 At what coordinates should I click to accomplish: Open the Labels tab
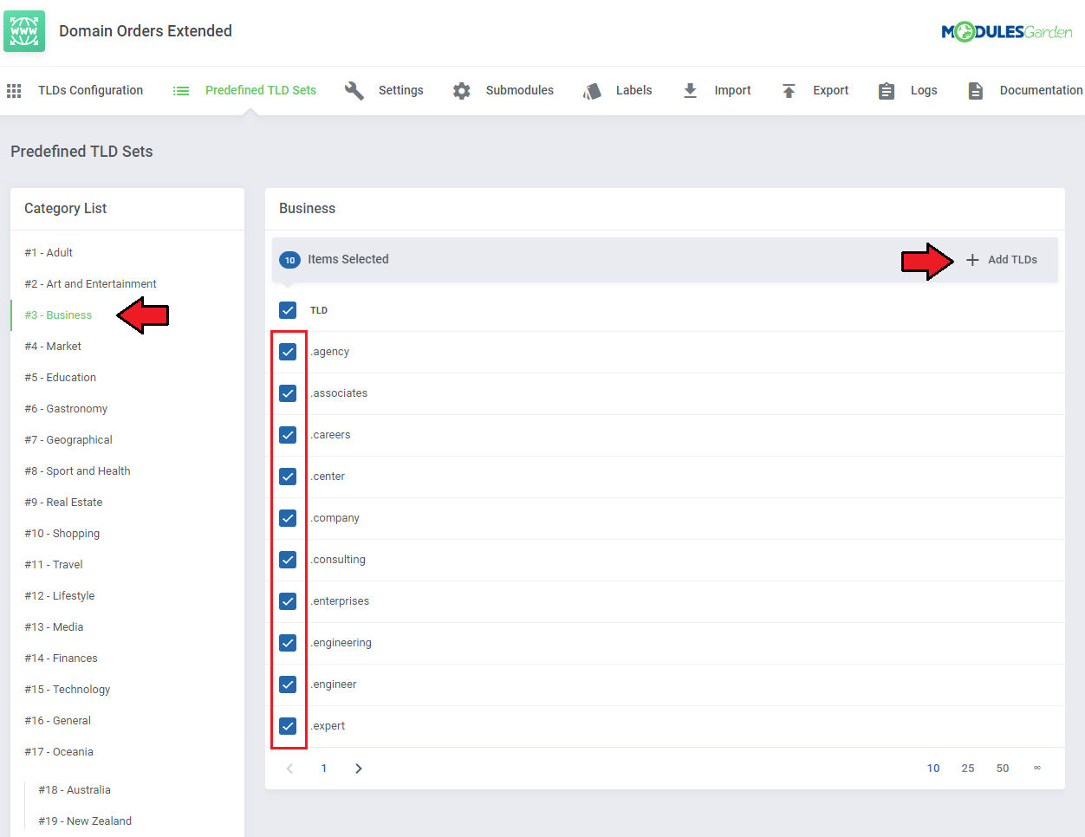click(634, 91)
